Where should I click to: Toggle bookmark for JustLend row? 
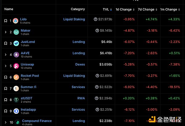click(6, 44)
